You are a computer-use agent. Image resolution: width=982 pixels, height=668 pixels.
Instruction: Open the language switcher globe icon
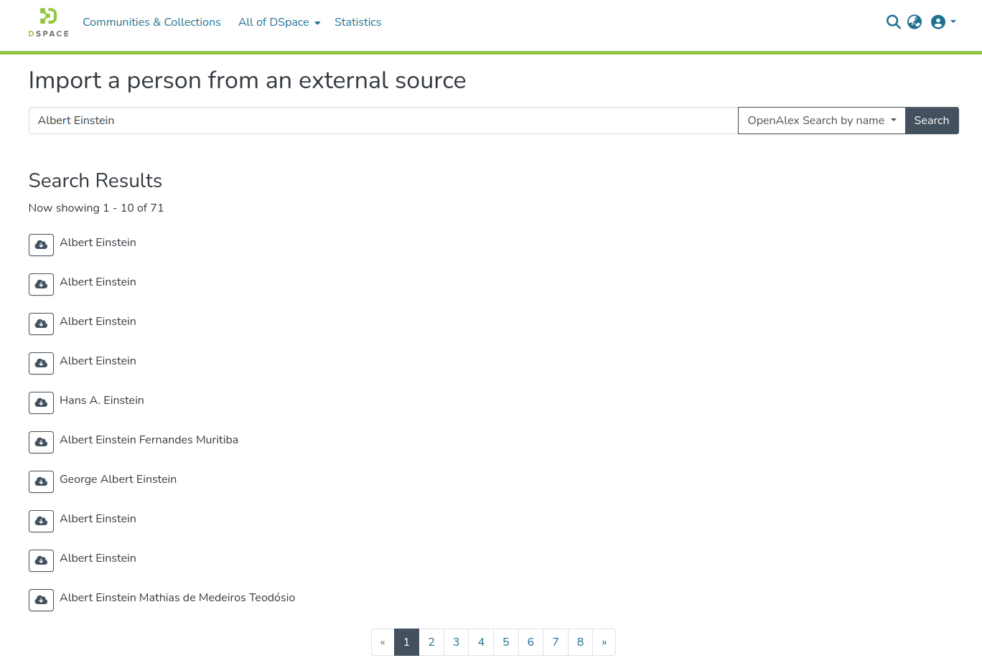915,22
